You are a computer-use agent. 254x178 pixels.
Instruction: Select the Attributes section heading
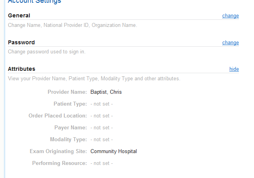pyautogui.click(x=21, y=69)
